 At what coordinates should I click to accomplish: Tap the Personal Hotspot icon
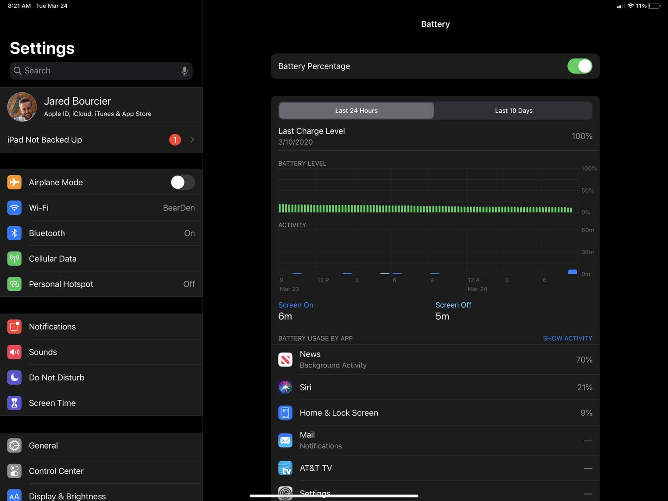[14, 284]
